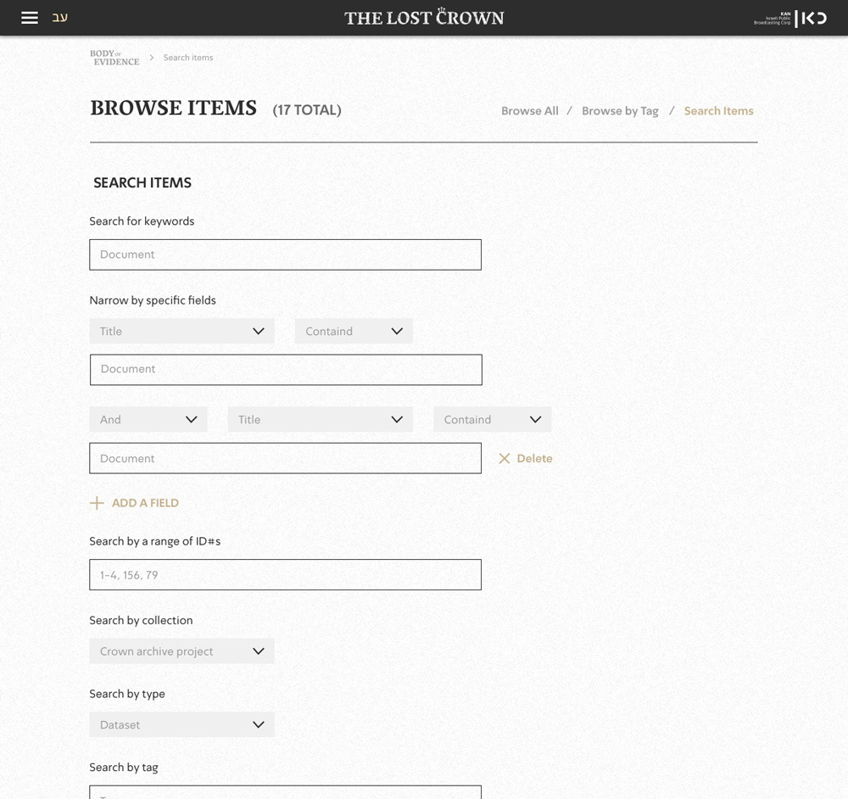
Task: Switch language to Hebrew
Action: [x=60, y=18]
